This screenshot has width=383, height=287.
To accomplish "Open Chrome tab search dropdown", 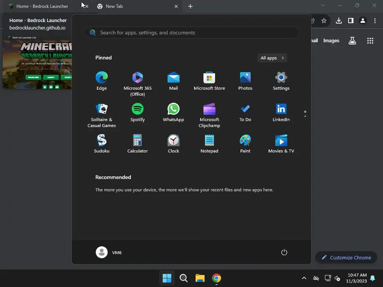I will (323, 5).
